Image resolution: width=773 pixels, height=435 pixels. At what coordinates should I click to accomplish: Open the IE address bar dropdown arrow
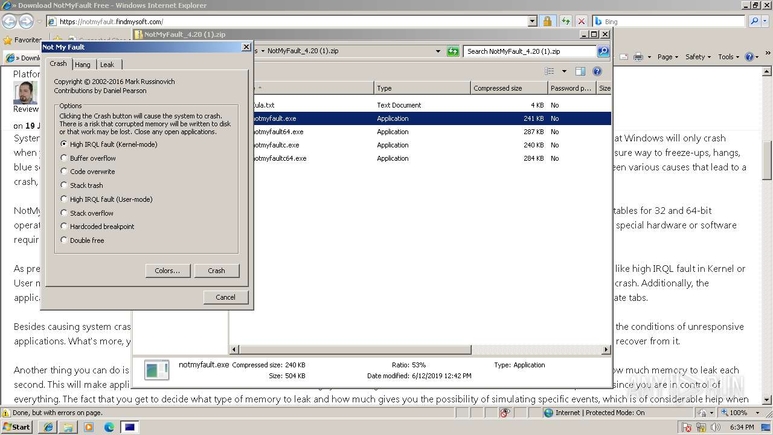532,22
